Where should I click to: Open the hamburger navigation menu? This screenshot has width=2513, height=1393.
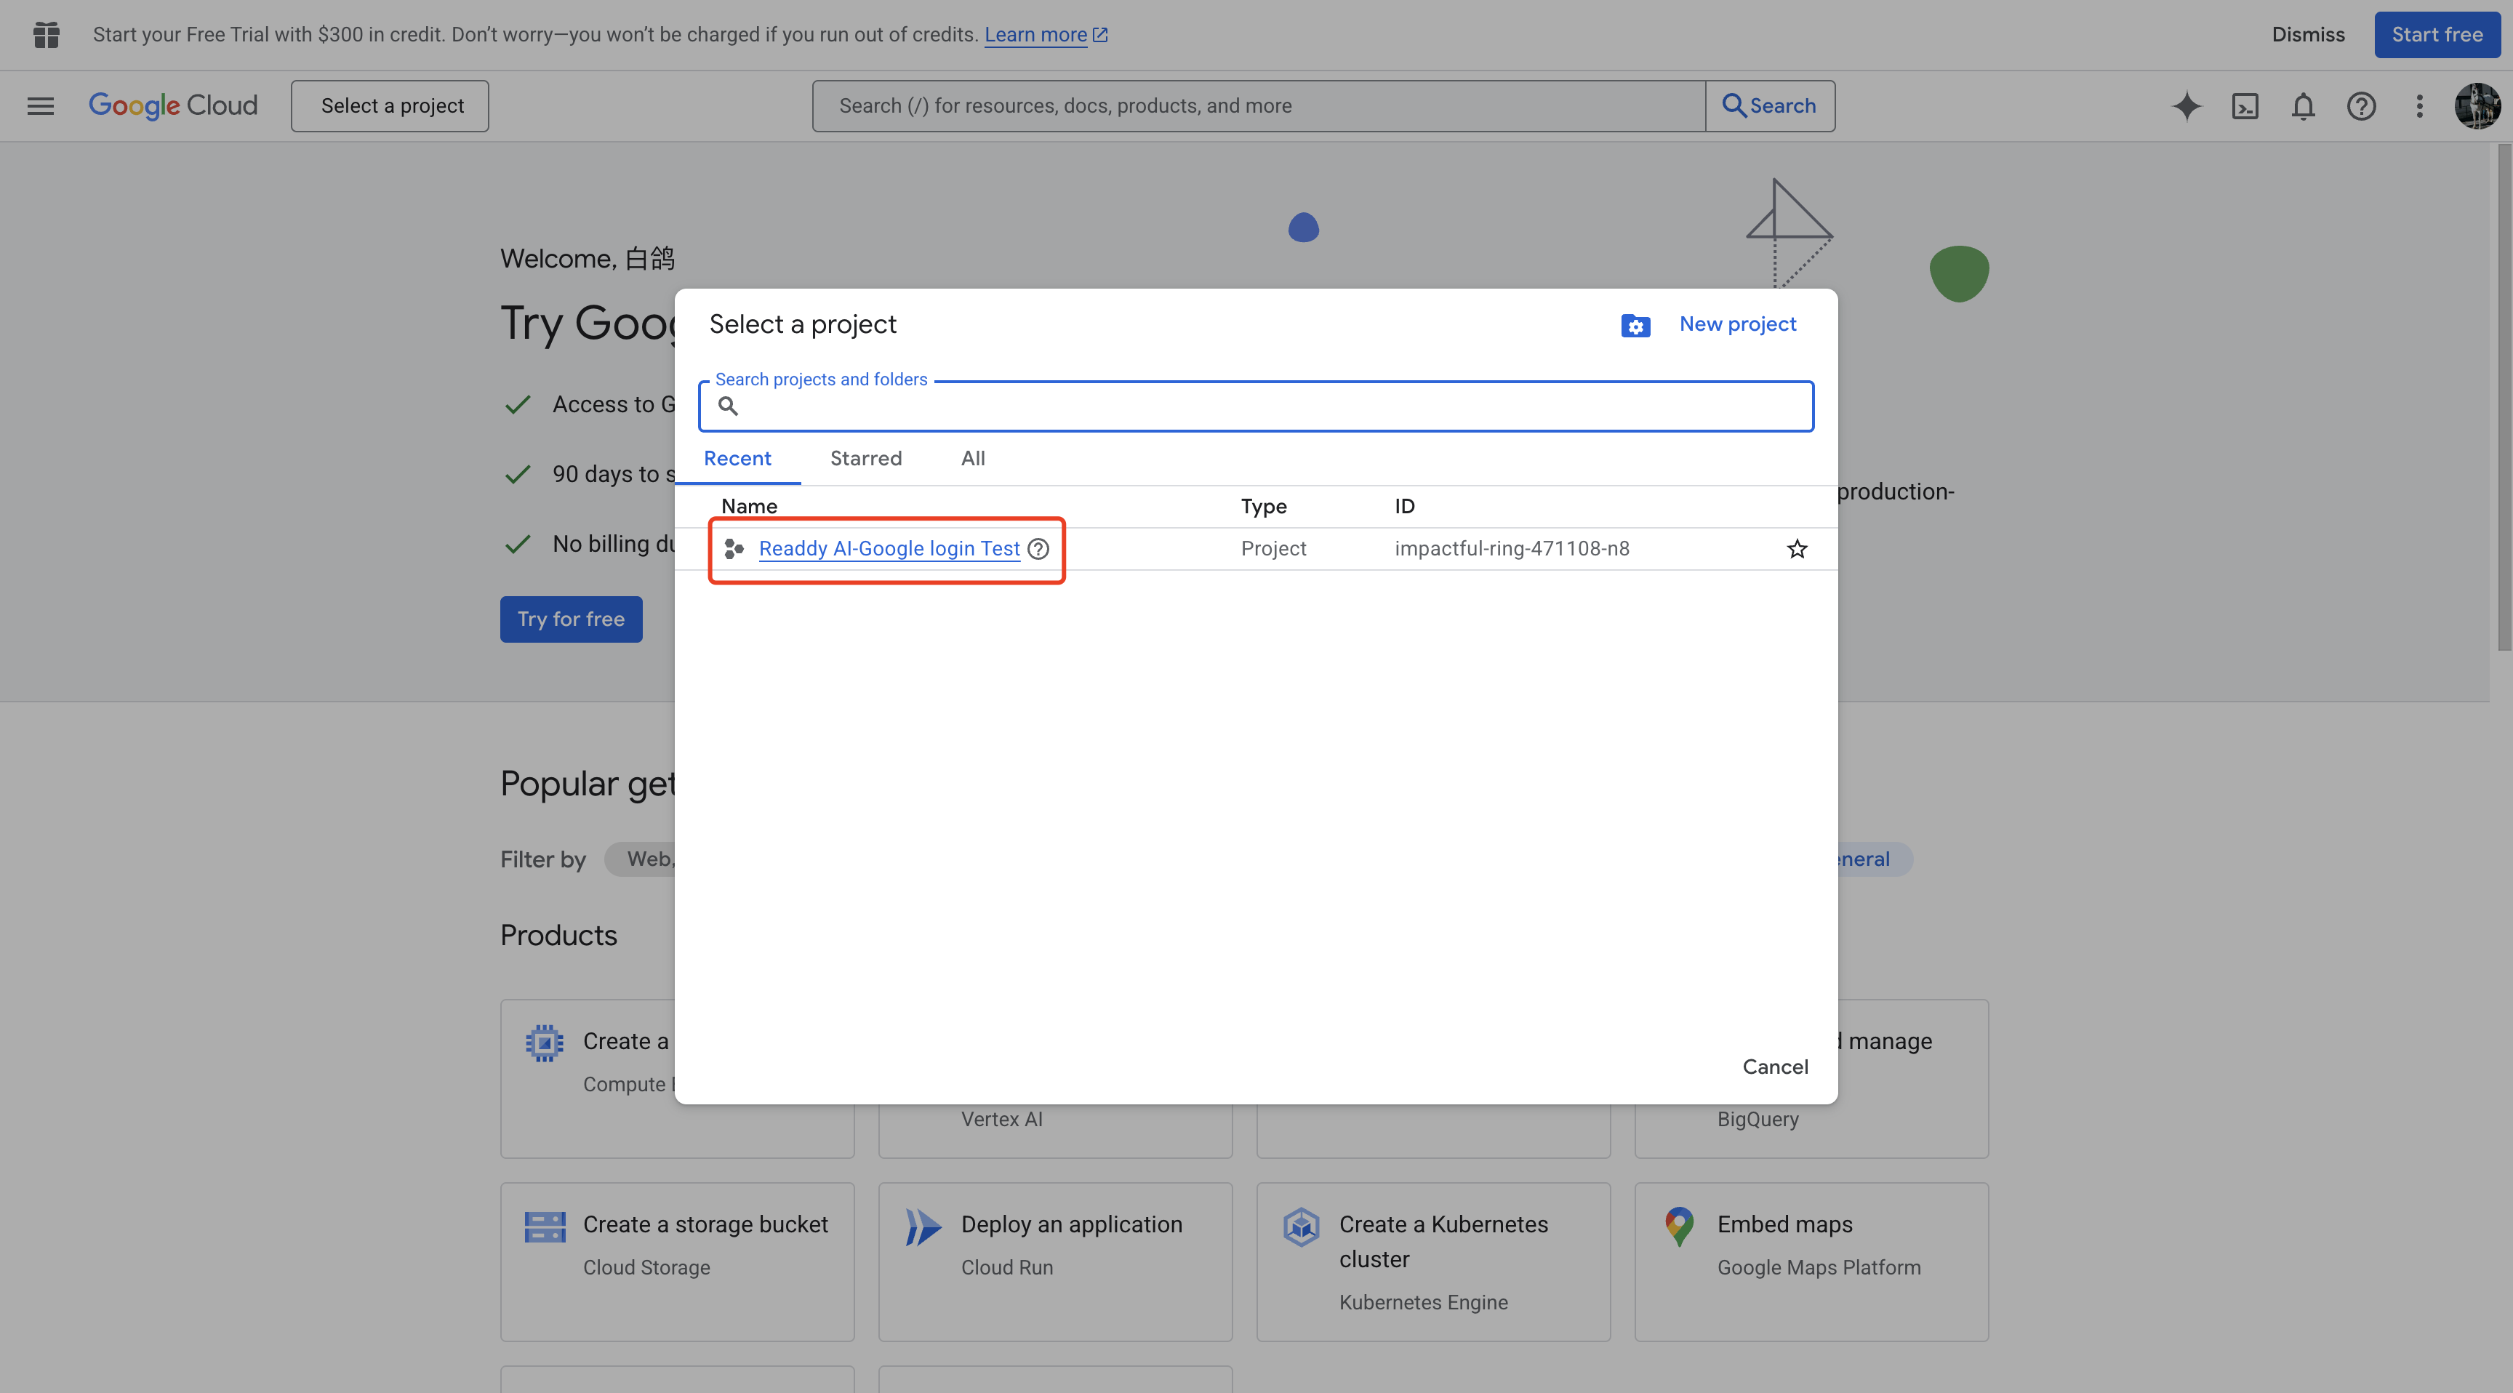click(x=40, y=105)
